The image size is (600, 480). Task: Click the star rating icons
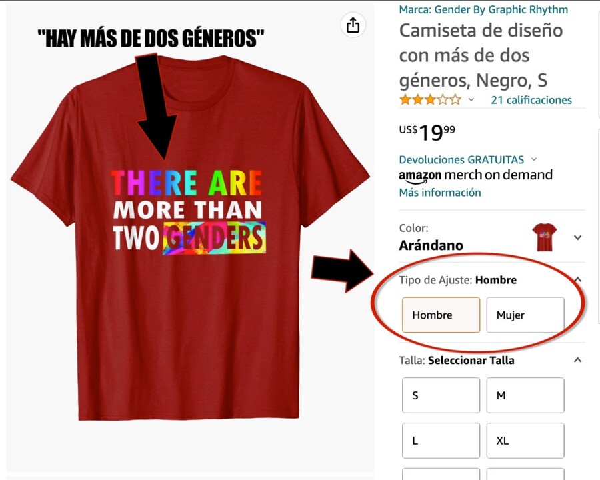pyautogui.click(x=430, y=100)
